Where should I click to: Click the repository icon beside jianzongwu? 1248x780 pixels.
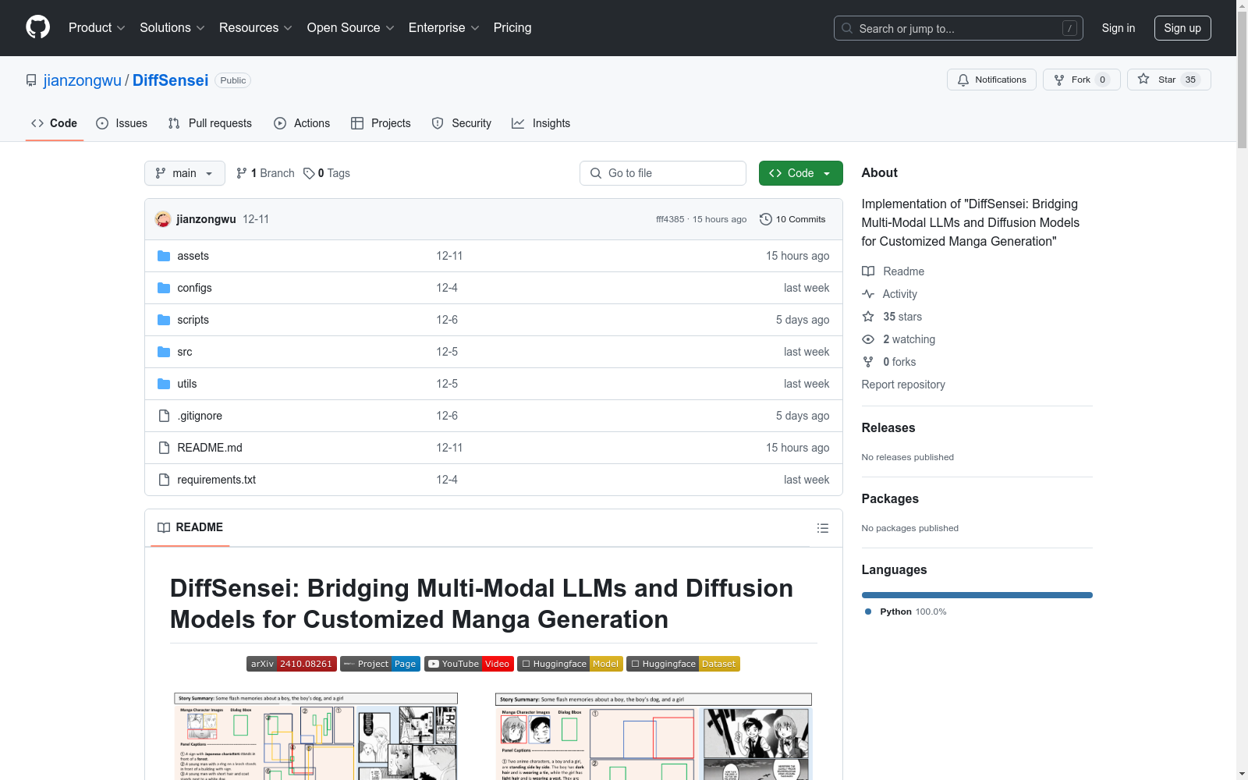pyautogui.click(x=31, y=80)
